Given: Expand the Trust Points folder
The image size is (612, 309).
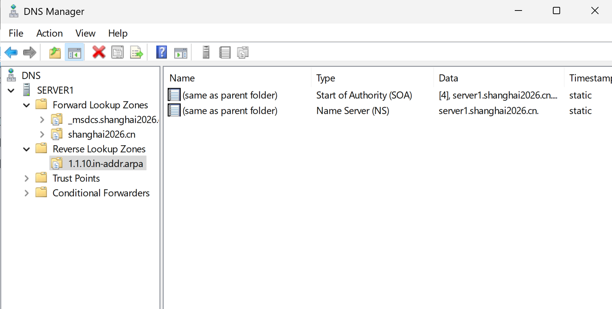Looking at the screenshot, I should (x=26, y=178).
